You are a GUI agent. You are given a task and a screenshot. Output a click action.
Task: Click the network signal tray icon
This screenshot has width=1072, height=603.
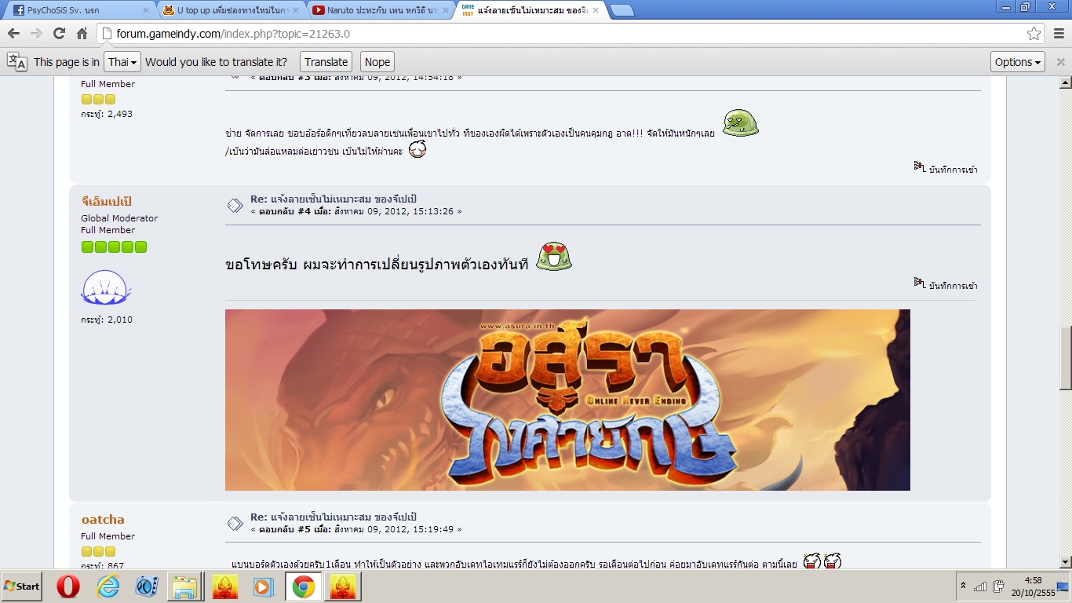(980, 587)
